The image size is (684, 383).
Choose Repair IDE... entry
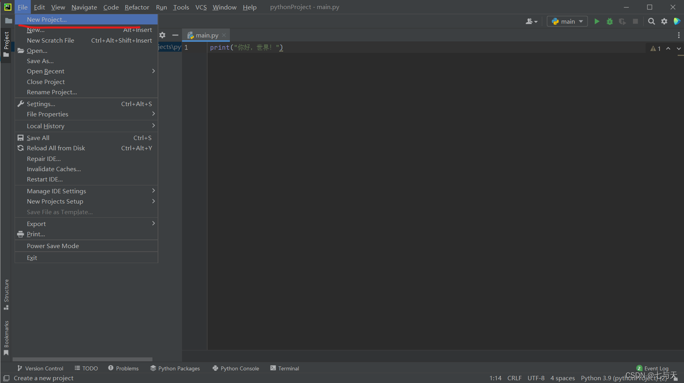click(x=86, y=159)
